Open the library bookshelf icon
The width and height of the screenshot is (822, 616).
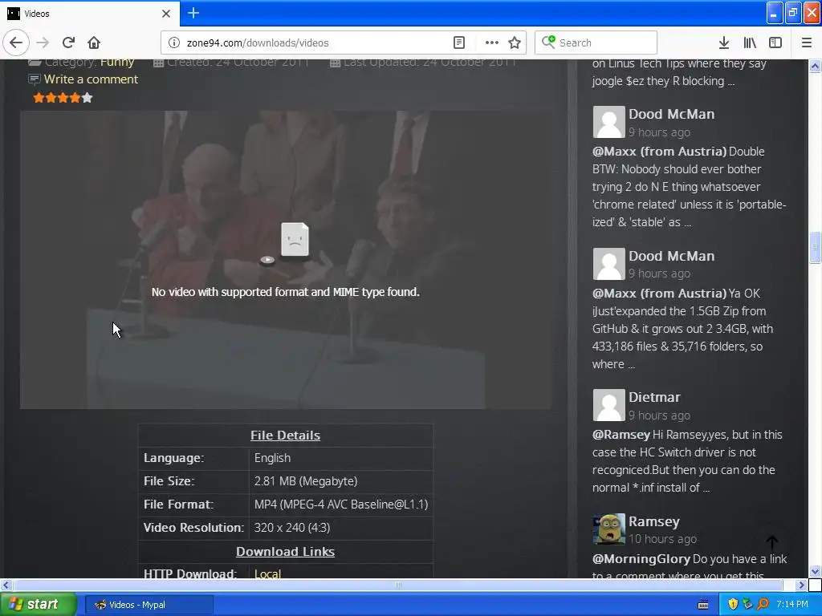pyautogui.click(x=750, y=43)
